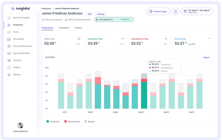The width and height of the screenshot is (222, 140).
Task: Click the Edit button
Action: click(90, 14)
